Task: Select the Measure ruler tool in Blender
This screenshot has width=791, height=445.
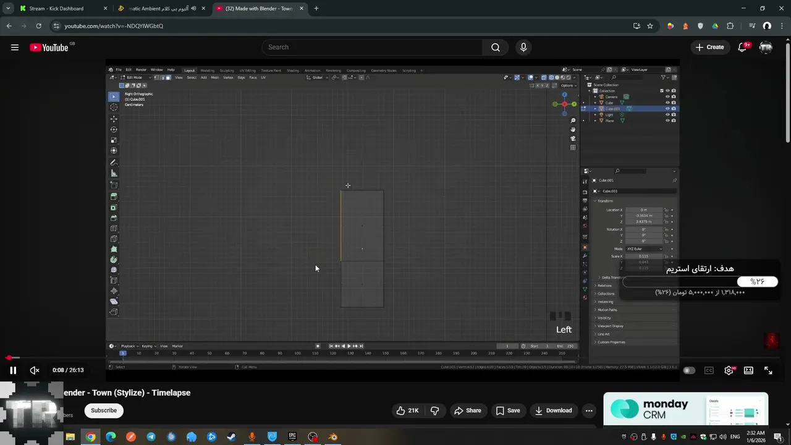Action: (x=114, y=174)
